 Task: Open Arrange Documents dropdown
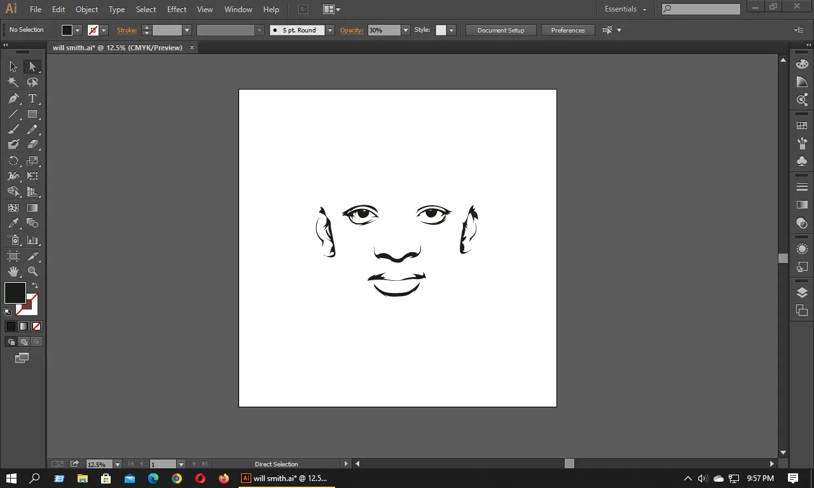pos(331,10)
